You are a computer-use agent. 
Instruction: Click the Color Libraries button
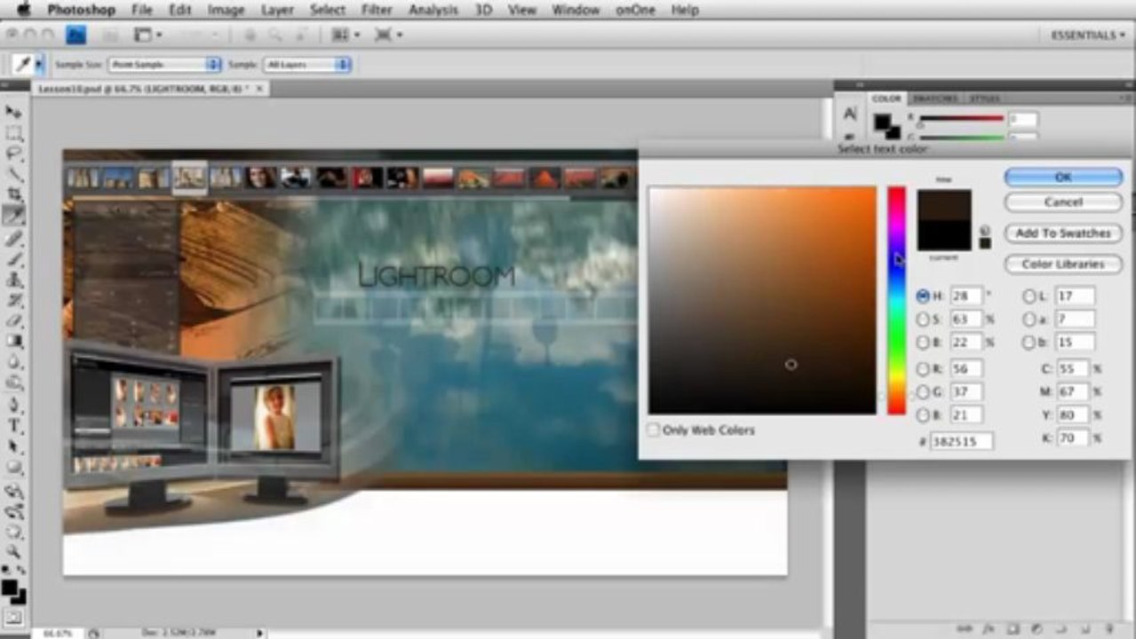pos(1063,264)
